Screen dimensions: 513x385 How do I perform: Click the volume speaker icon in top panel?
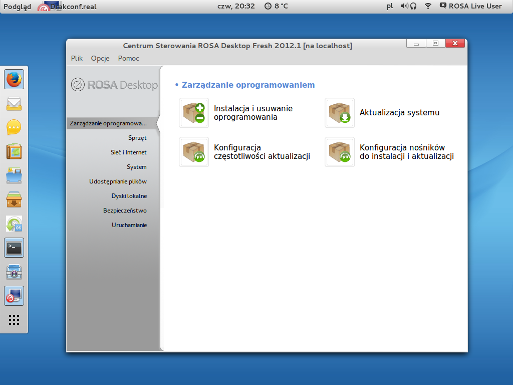click(x=405, y=6)
